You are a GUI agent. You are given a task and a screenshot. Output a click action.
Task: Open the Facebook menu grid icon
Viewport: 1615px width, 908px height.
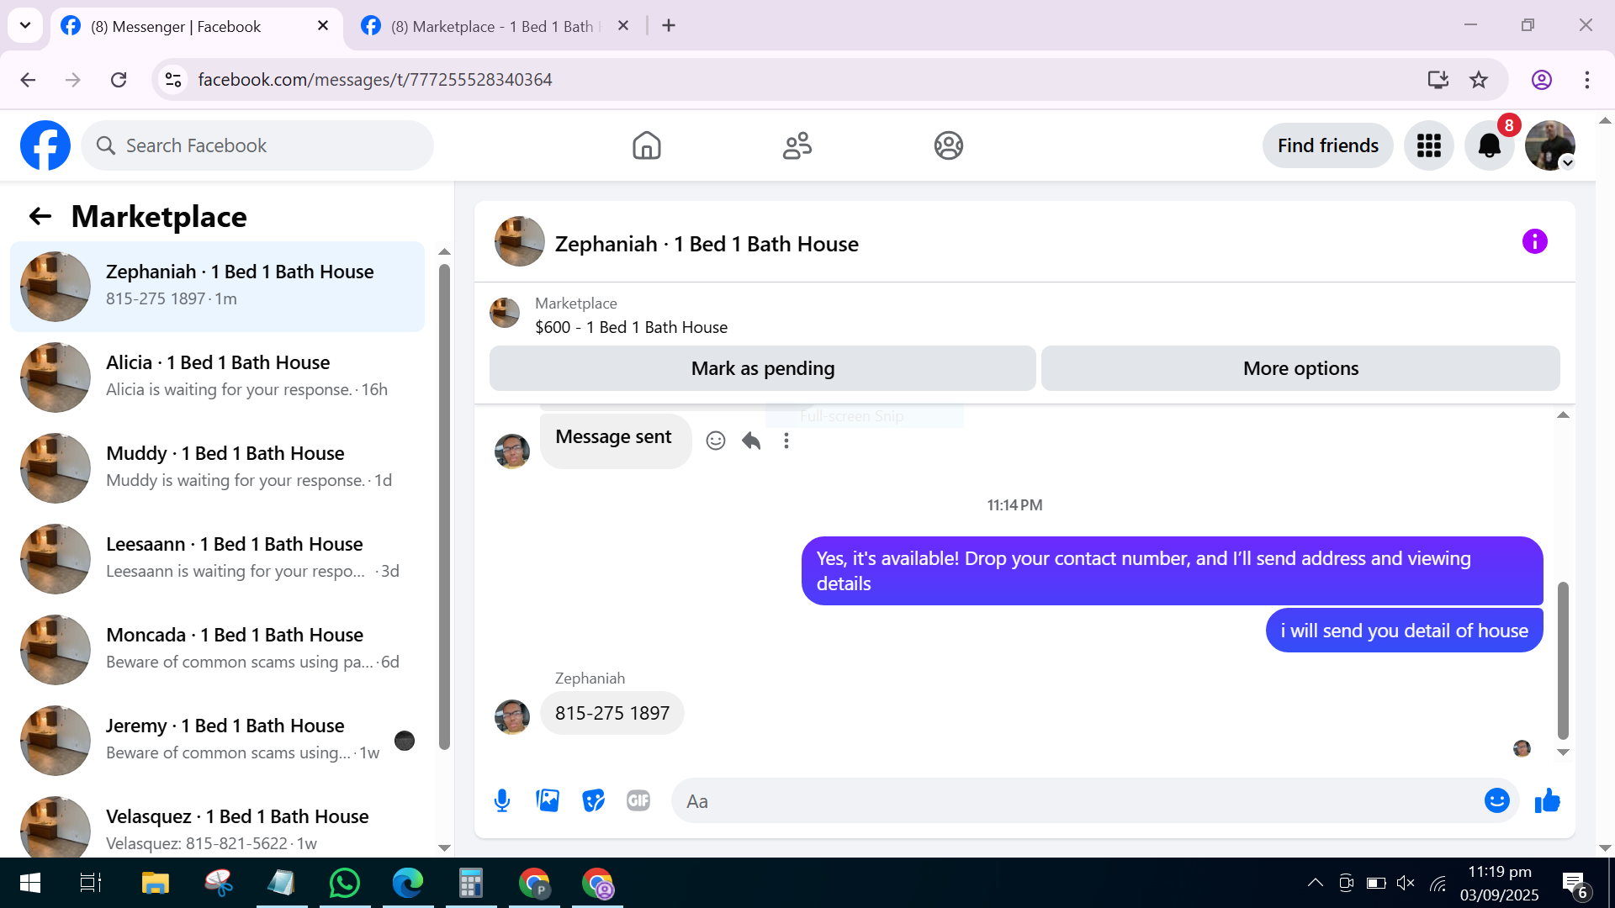(x=1428, y=145)
